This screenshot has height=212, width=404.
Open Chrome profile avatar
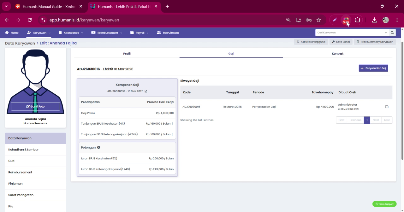click(386, 20)
